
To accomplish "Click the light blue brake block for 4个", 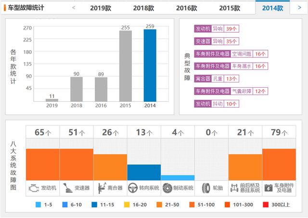I will (178, 178).
